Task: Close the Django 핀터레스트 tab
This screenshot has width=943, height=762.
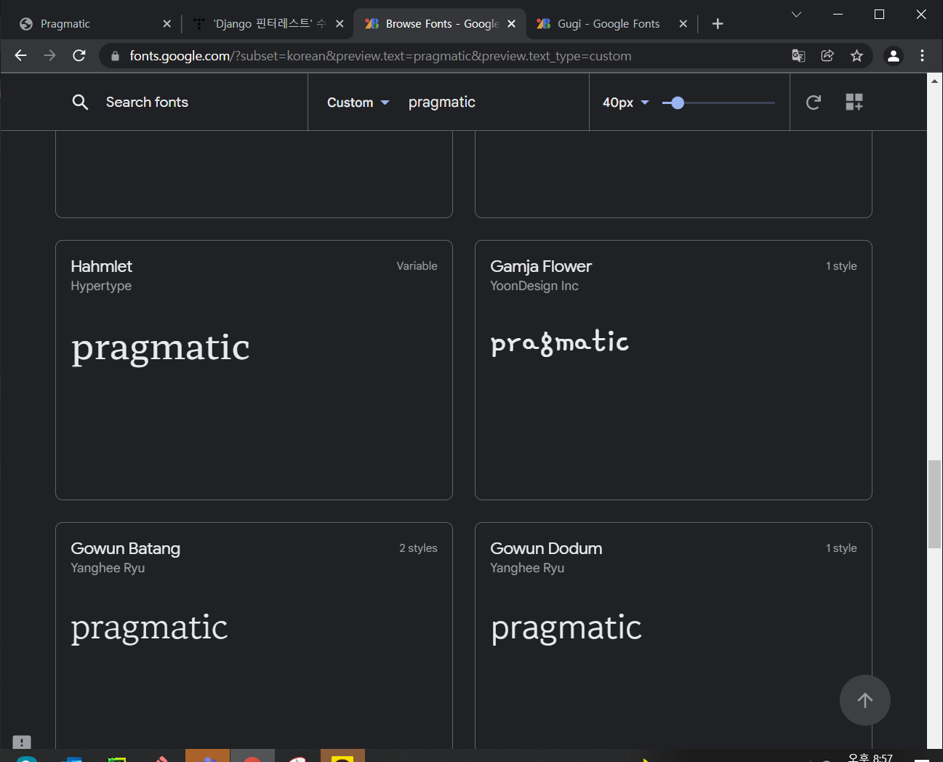Action: pyautogui.click(x=340, y=24)
